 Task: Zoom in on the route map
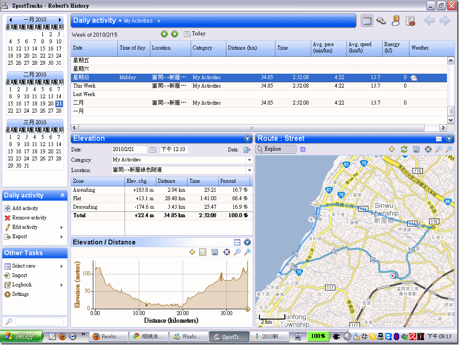pos(449,149)
